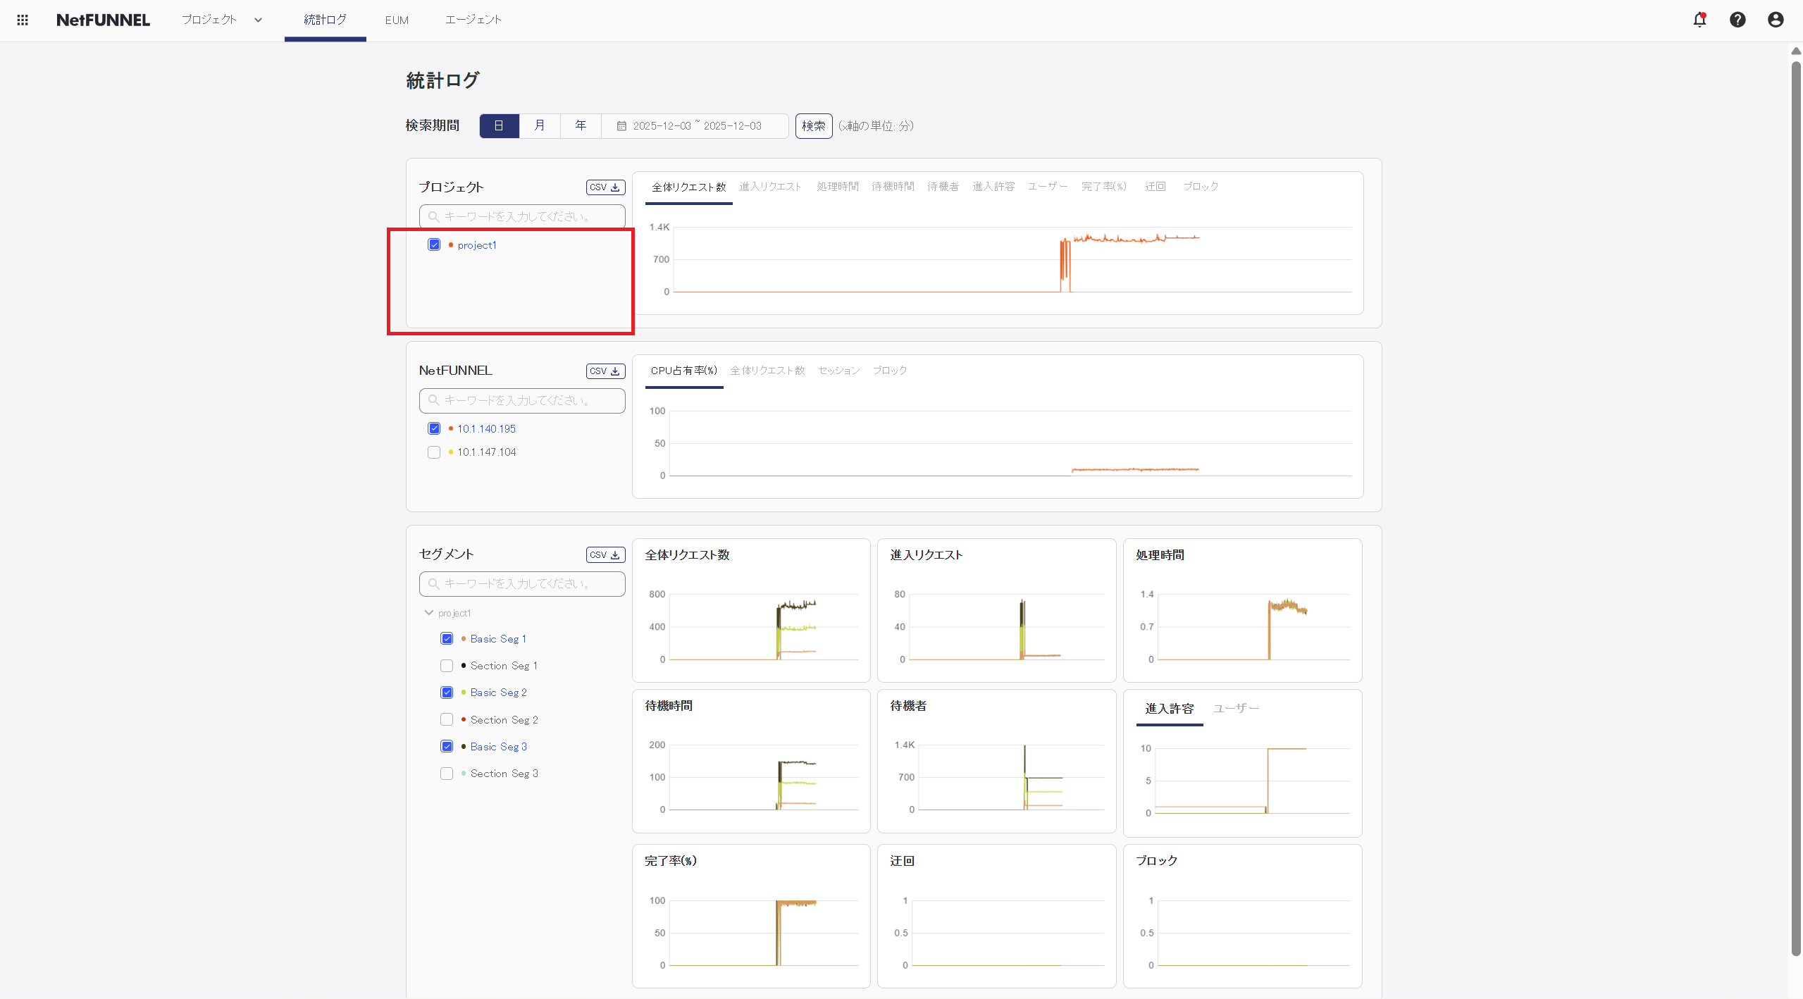Open the notifications bell icon
This screenshot has width=1803, height=999.
1699,20
